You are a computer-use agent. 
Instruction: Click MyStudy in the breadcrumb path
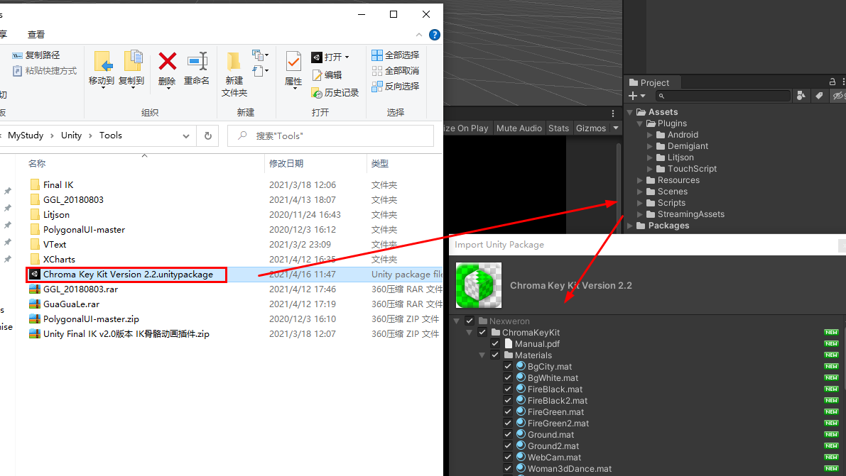tap(26, 135)
